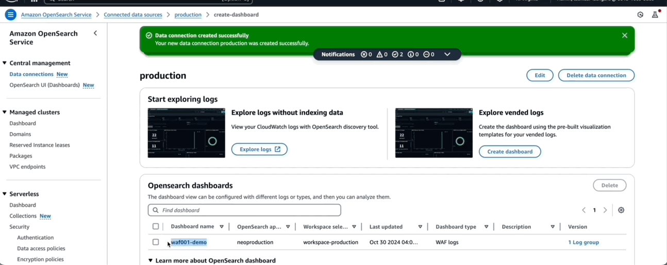
Task: Open Dashboard under Serverless
Action: click(23, 205)
